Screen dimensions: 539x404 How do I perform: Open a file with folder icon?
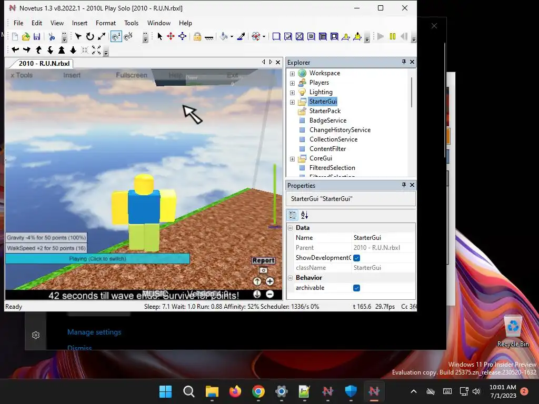click(x=26, y=36)
